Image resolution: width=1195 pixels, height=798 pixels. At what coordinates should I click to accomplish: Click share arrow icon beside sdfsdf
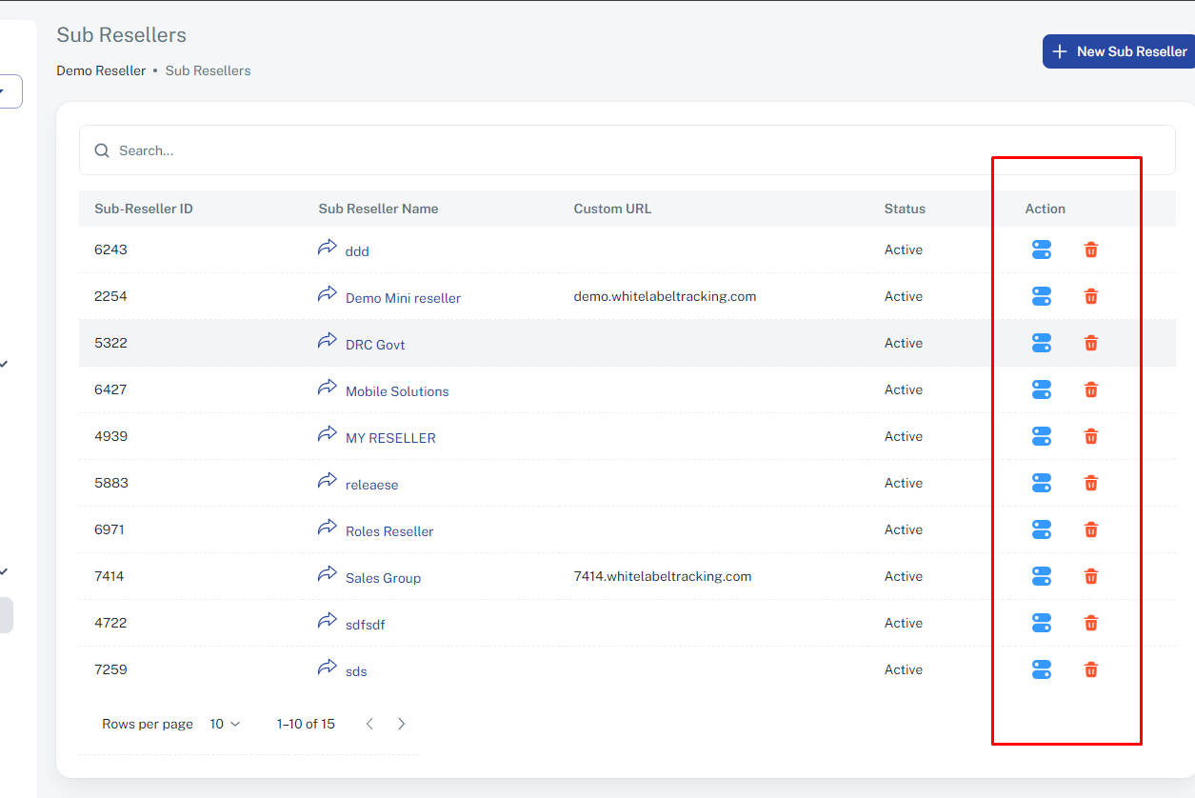[328, 621]
